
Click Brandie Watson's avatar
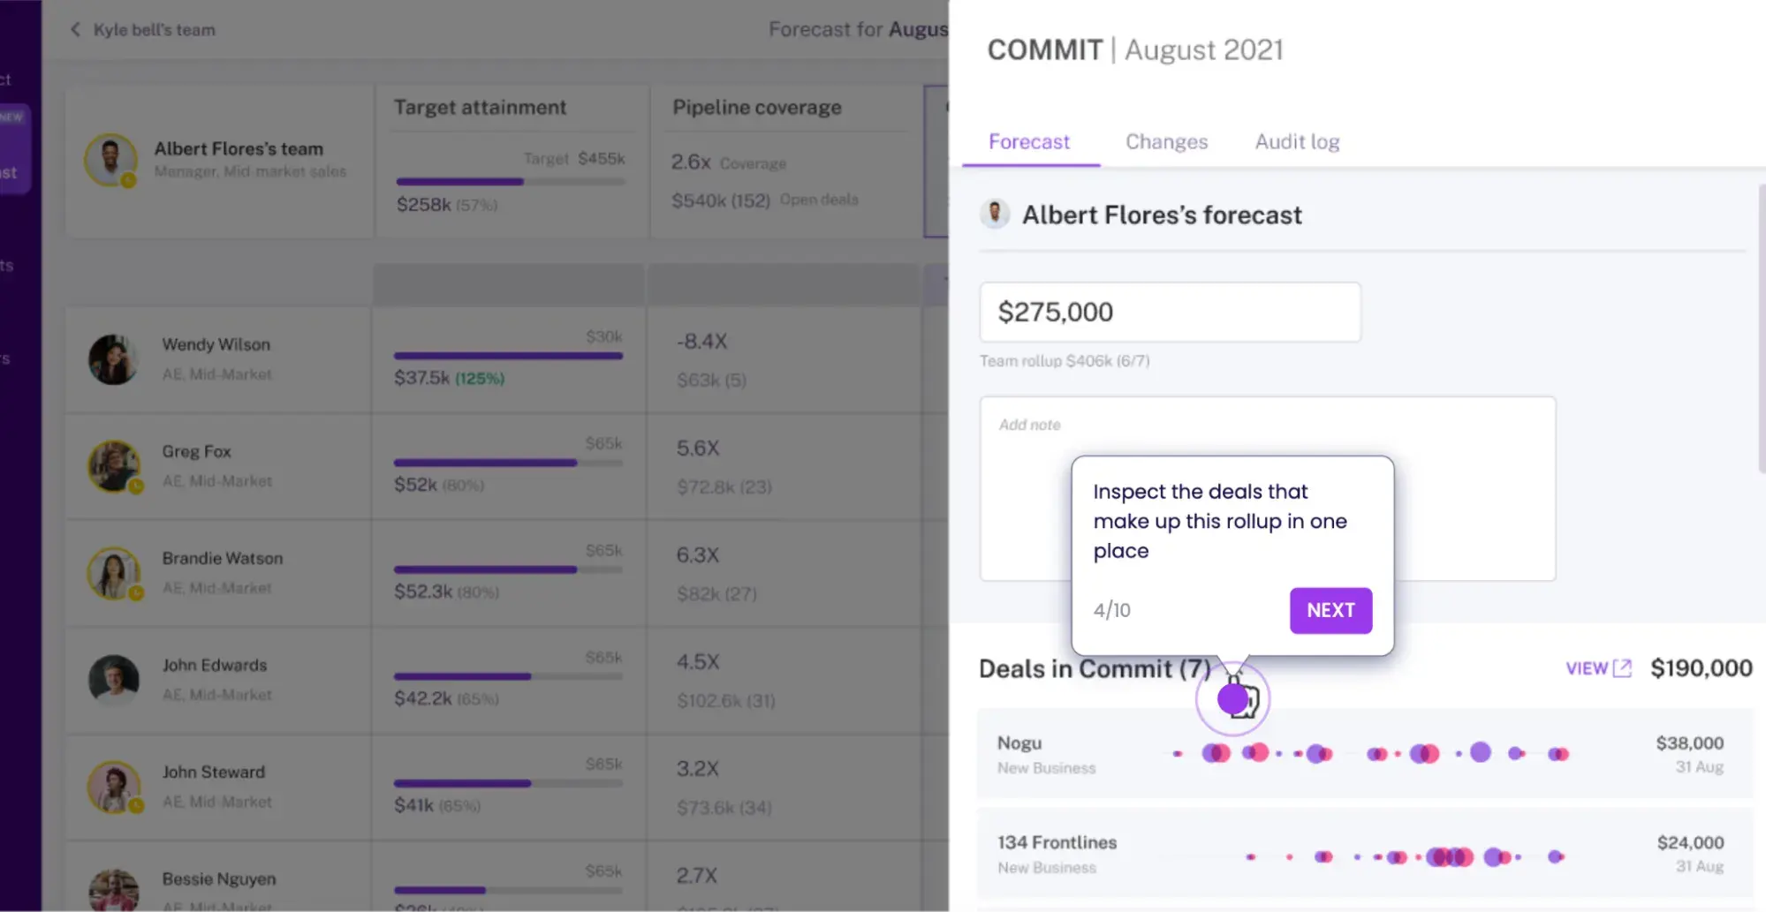point(113,573)
